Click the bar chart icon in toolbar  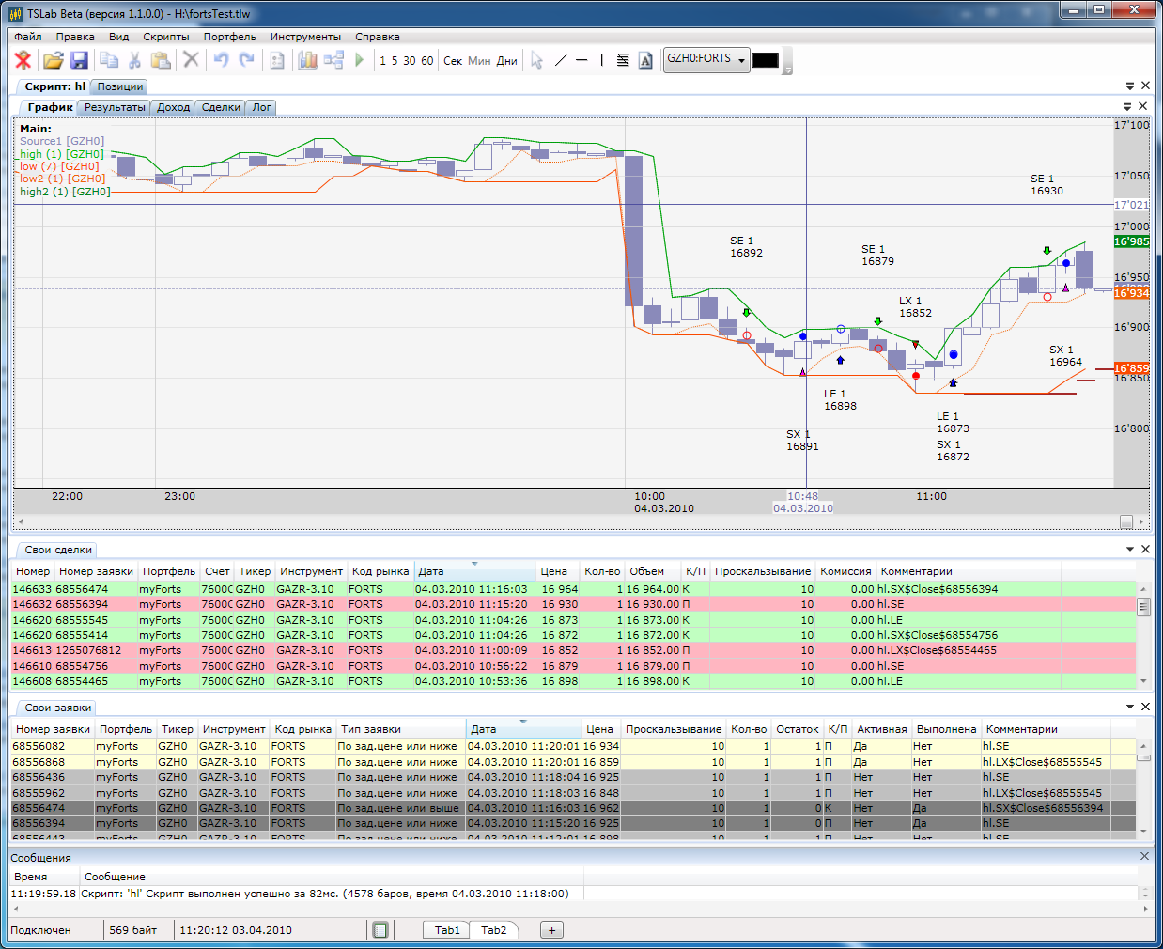[x=307, y=60]
